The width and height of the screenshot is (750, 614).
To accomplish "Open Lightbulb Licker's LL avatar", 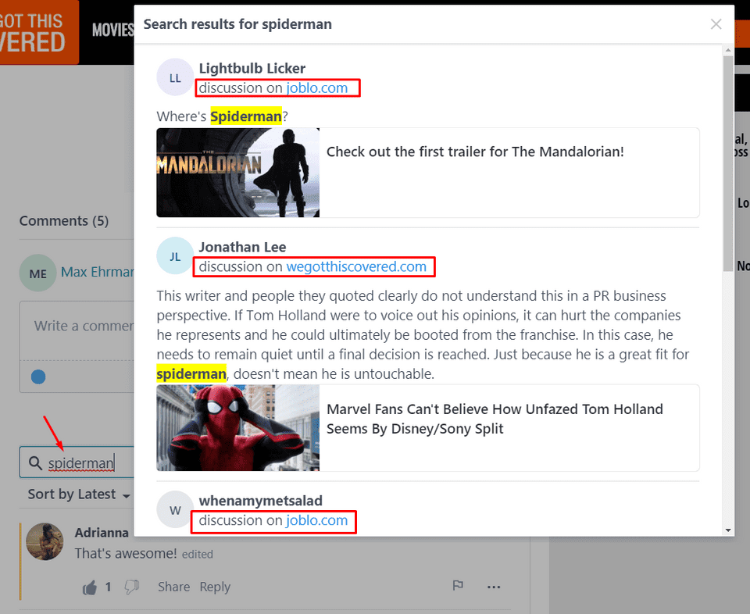I will 174,77.
